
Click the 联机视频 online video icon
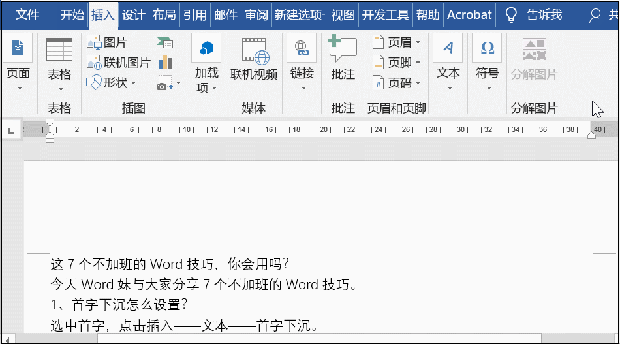point(255,51)
